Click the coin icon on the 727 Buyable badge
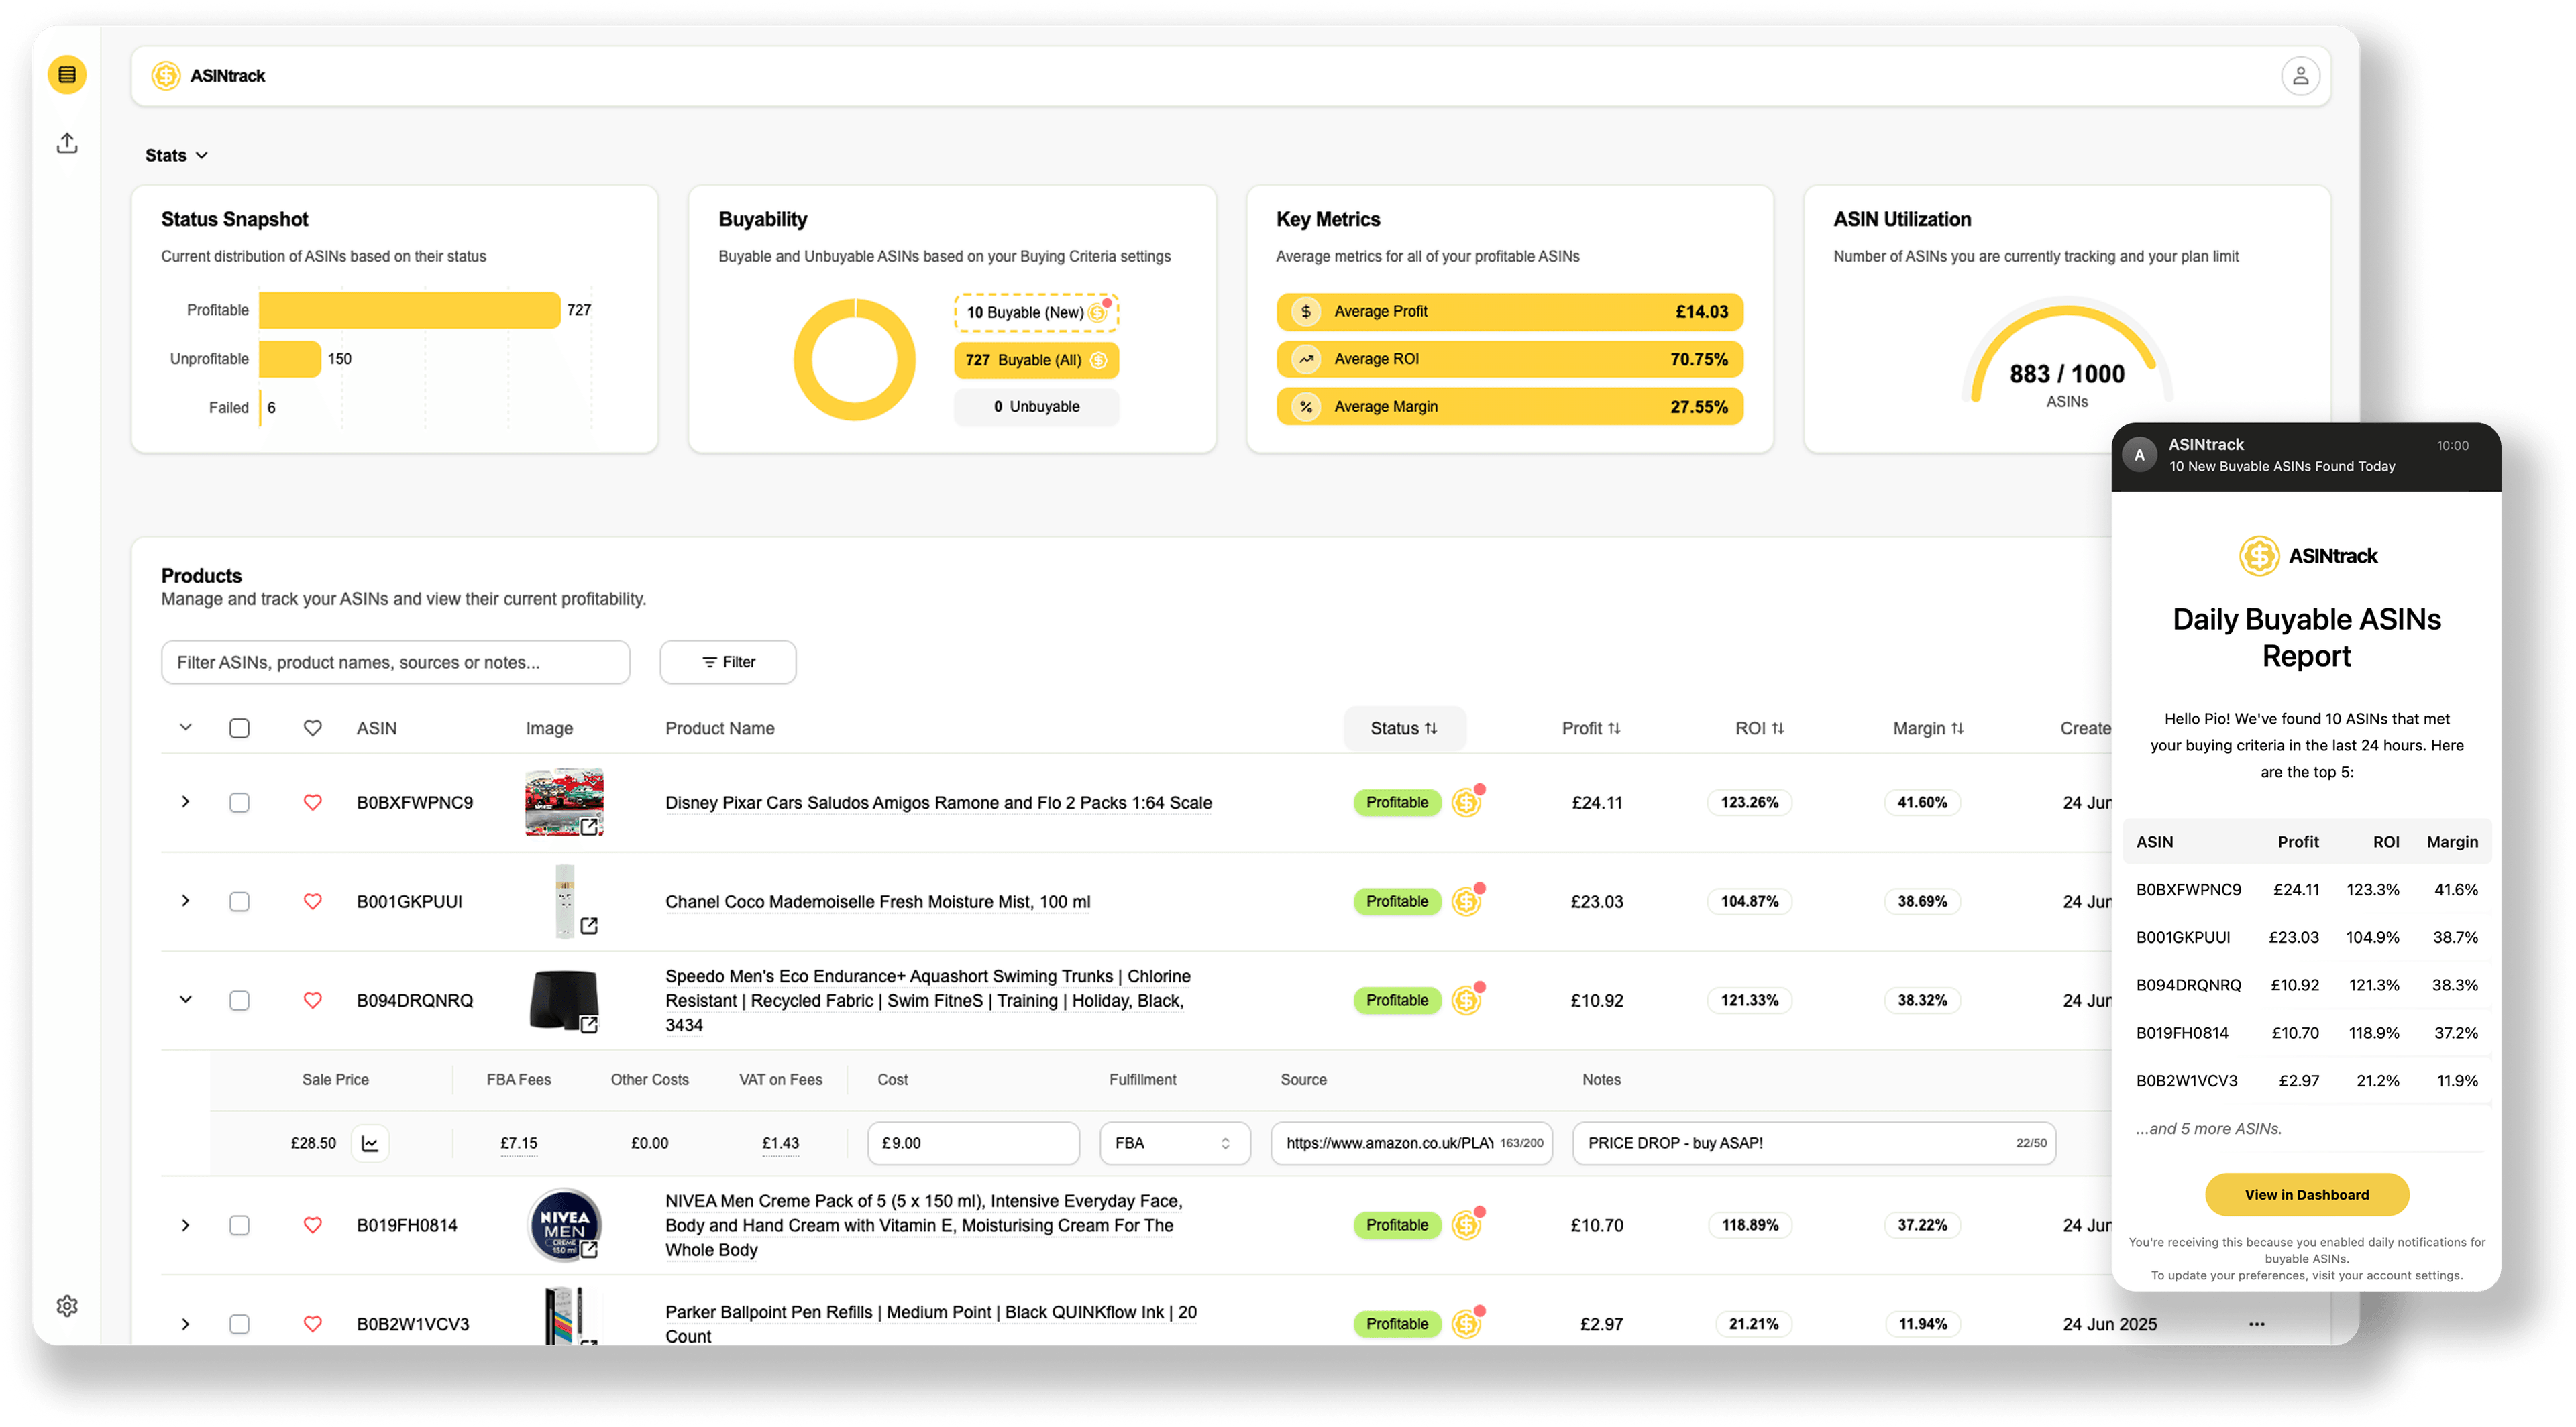2576x1427 pixels. [x=1097, y=359]
